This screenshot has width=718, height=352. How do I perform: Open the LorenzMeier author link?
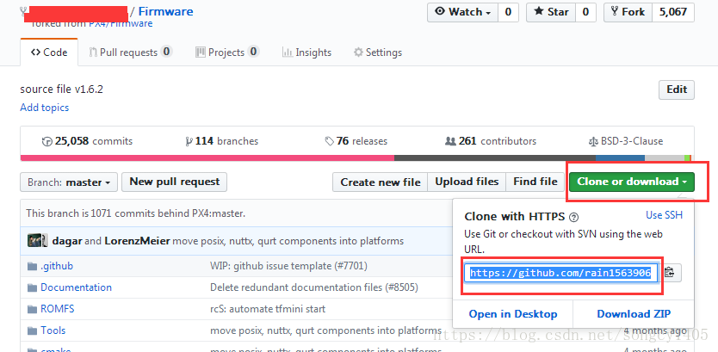pos(138,241)
